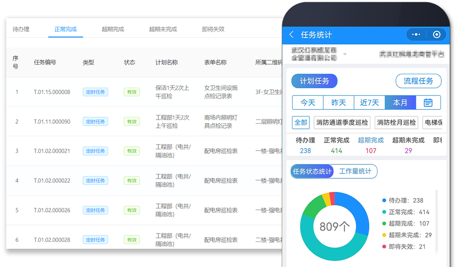The width and height of the screenshot is (459, 267).
Task: Click the three-dot capsule menu icon
Action: (416, 34)
